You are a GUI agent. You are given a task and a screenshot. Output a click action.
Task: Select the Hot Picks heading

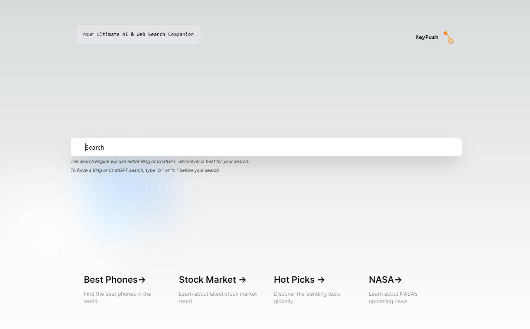point(294,280)
